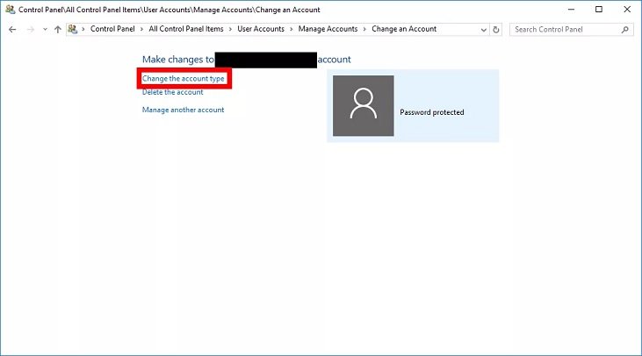Click the Control Panel title bar icon

coord(10,9)
